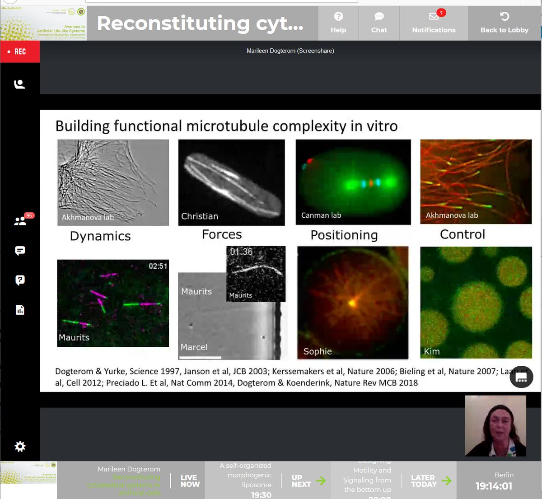Viewport: 542px width, 499px height.
Task: Click the REC recording indicator
Action: point(20,51)
